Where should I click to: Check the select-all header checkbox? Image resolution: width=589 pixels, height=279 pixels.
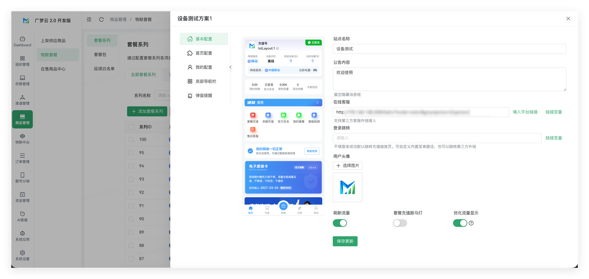pyautogui.click(x=131, y=127)
